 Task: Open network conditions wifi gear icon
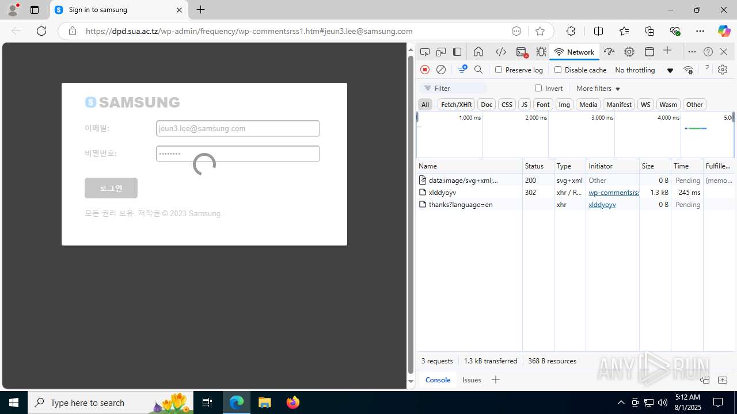click(688, 70)
